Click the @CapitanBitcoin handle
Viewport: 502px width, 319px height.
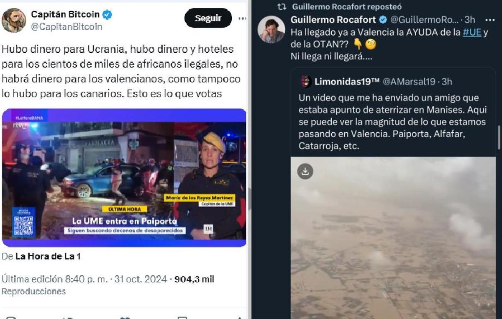tap(67, 26)
